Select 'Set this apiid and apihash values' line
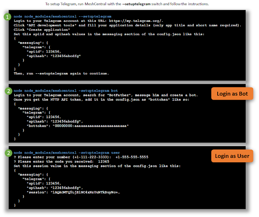Image resolution: width=259 pixels, height=217 pixels. pyautogui.click(x=109, y=34)
